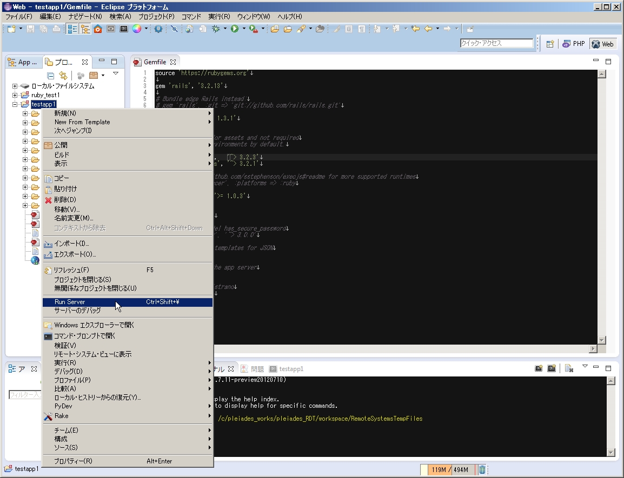Screen dimensions: 624x478
Task: Open the project explorer view menu triangle
Action: 115,73
